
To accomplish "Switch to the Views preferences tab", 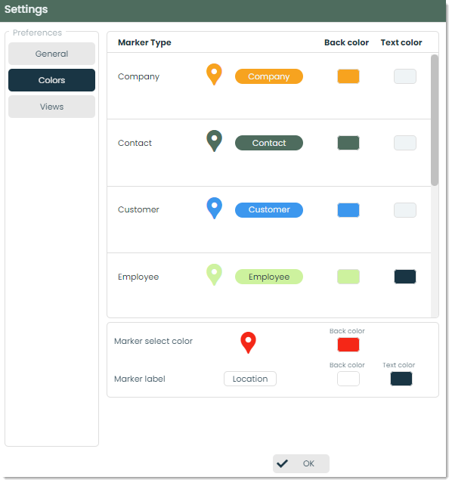I will (x=51, y=107).
